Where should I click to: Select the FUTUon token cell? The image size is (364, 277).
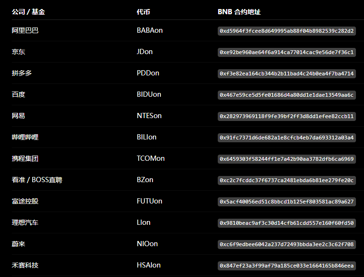[x=150, y=202]
